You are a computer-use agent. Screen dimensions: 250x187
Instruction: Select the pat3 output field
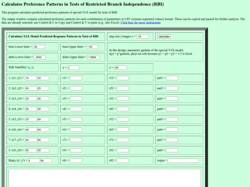coord(172,99)
